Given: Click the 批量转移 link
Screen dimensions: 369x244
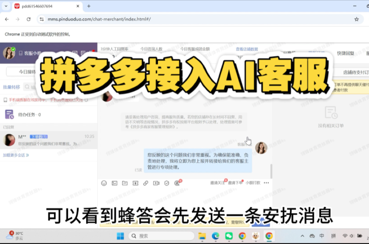Looking at the screenshot, I should 12,87.
